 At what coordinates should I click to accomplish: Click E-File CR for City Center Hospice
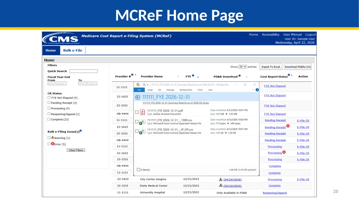303,179
